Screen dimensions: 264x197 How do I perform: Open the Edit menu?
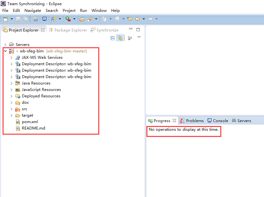coord(16,11)
